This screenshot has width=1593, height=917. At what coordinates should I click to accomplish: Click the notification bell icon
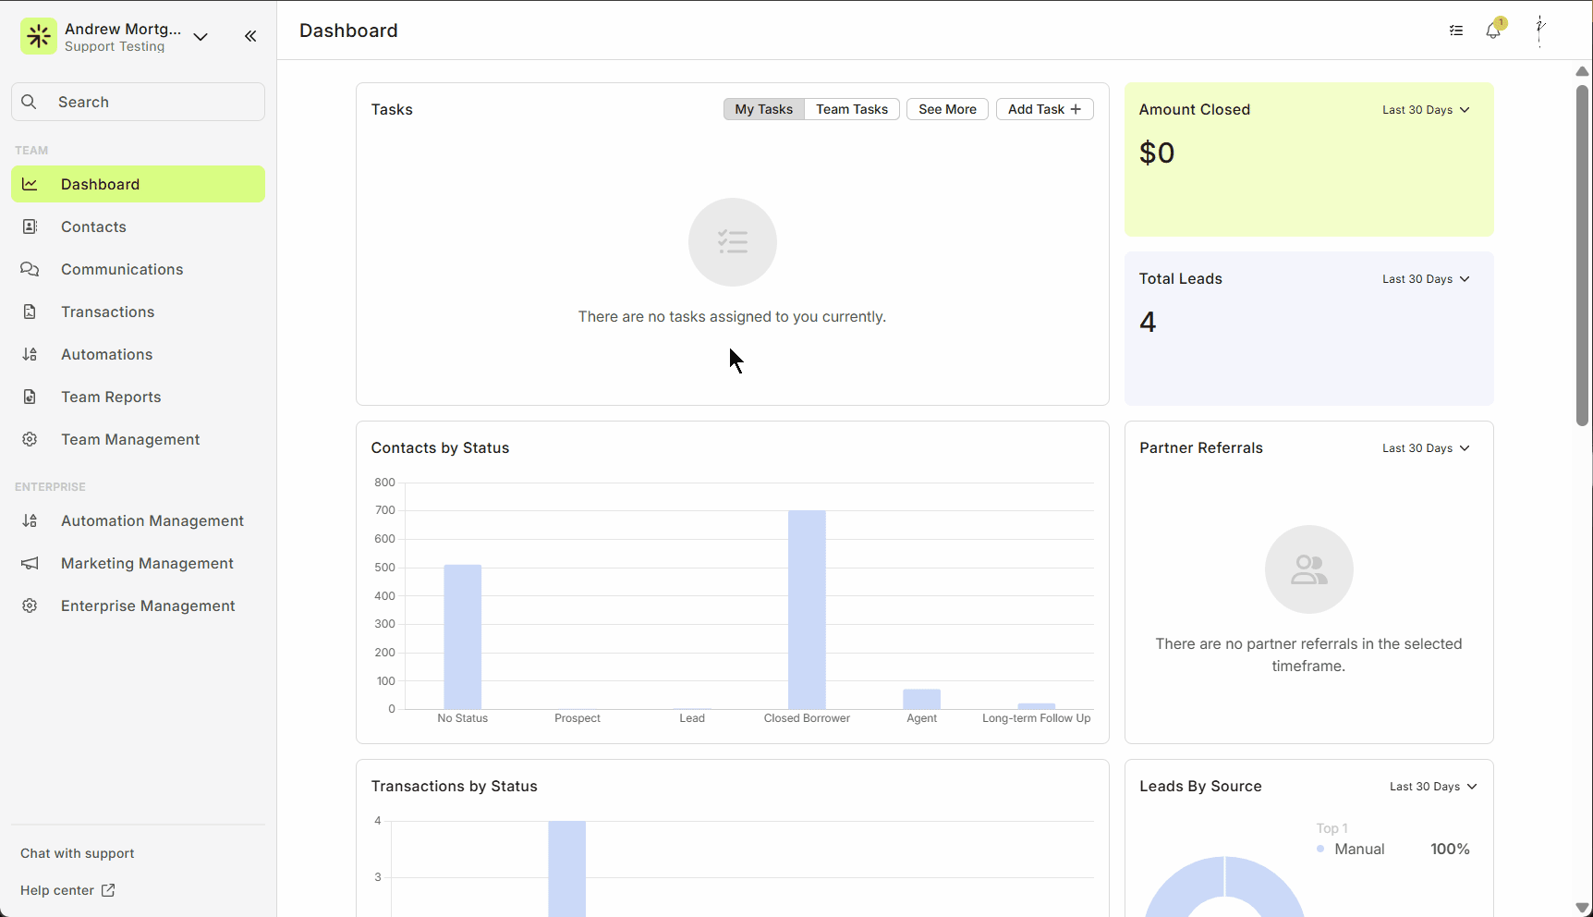tap(1493, 31)
